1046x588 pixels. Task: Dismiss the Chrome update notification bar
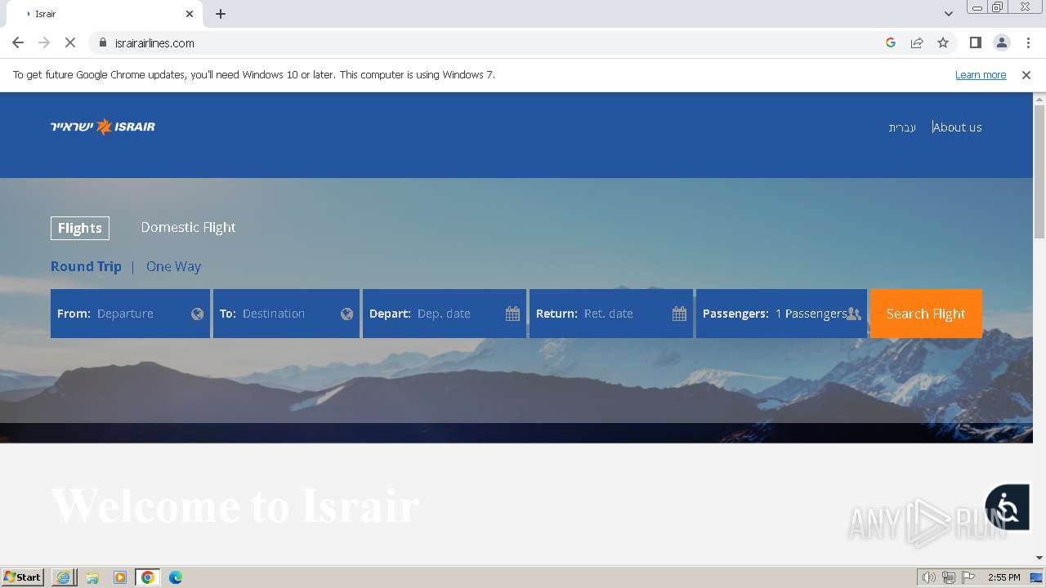(x=1026, y=74)
